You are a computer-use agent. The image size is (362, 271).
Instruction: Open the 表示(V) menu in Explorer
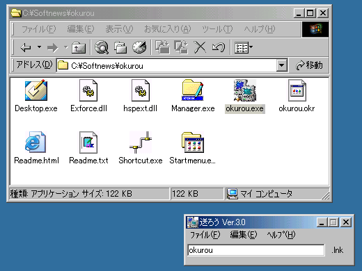[119, 29]
